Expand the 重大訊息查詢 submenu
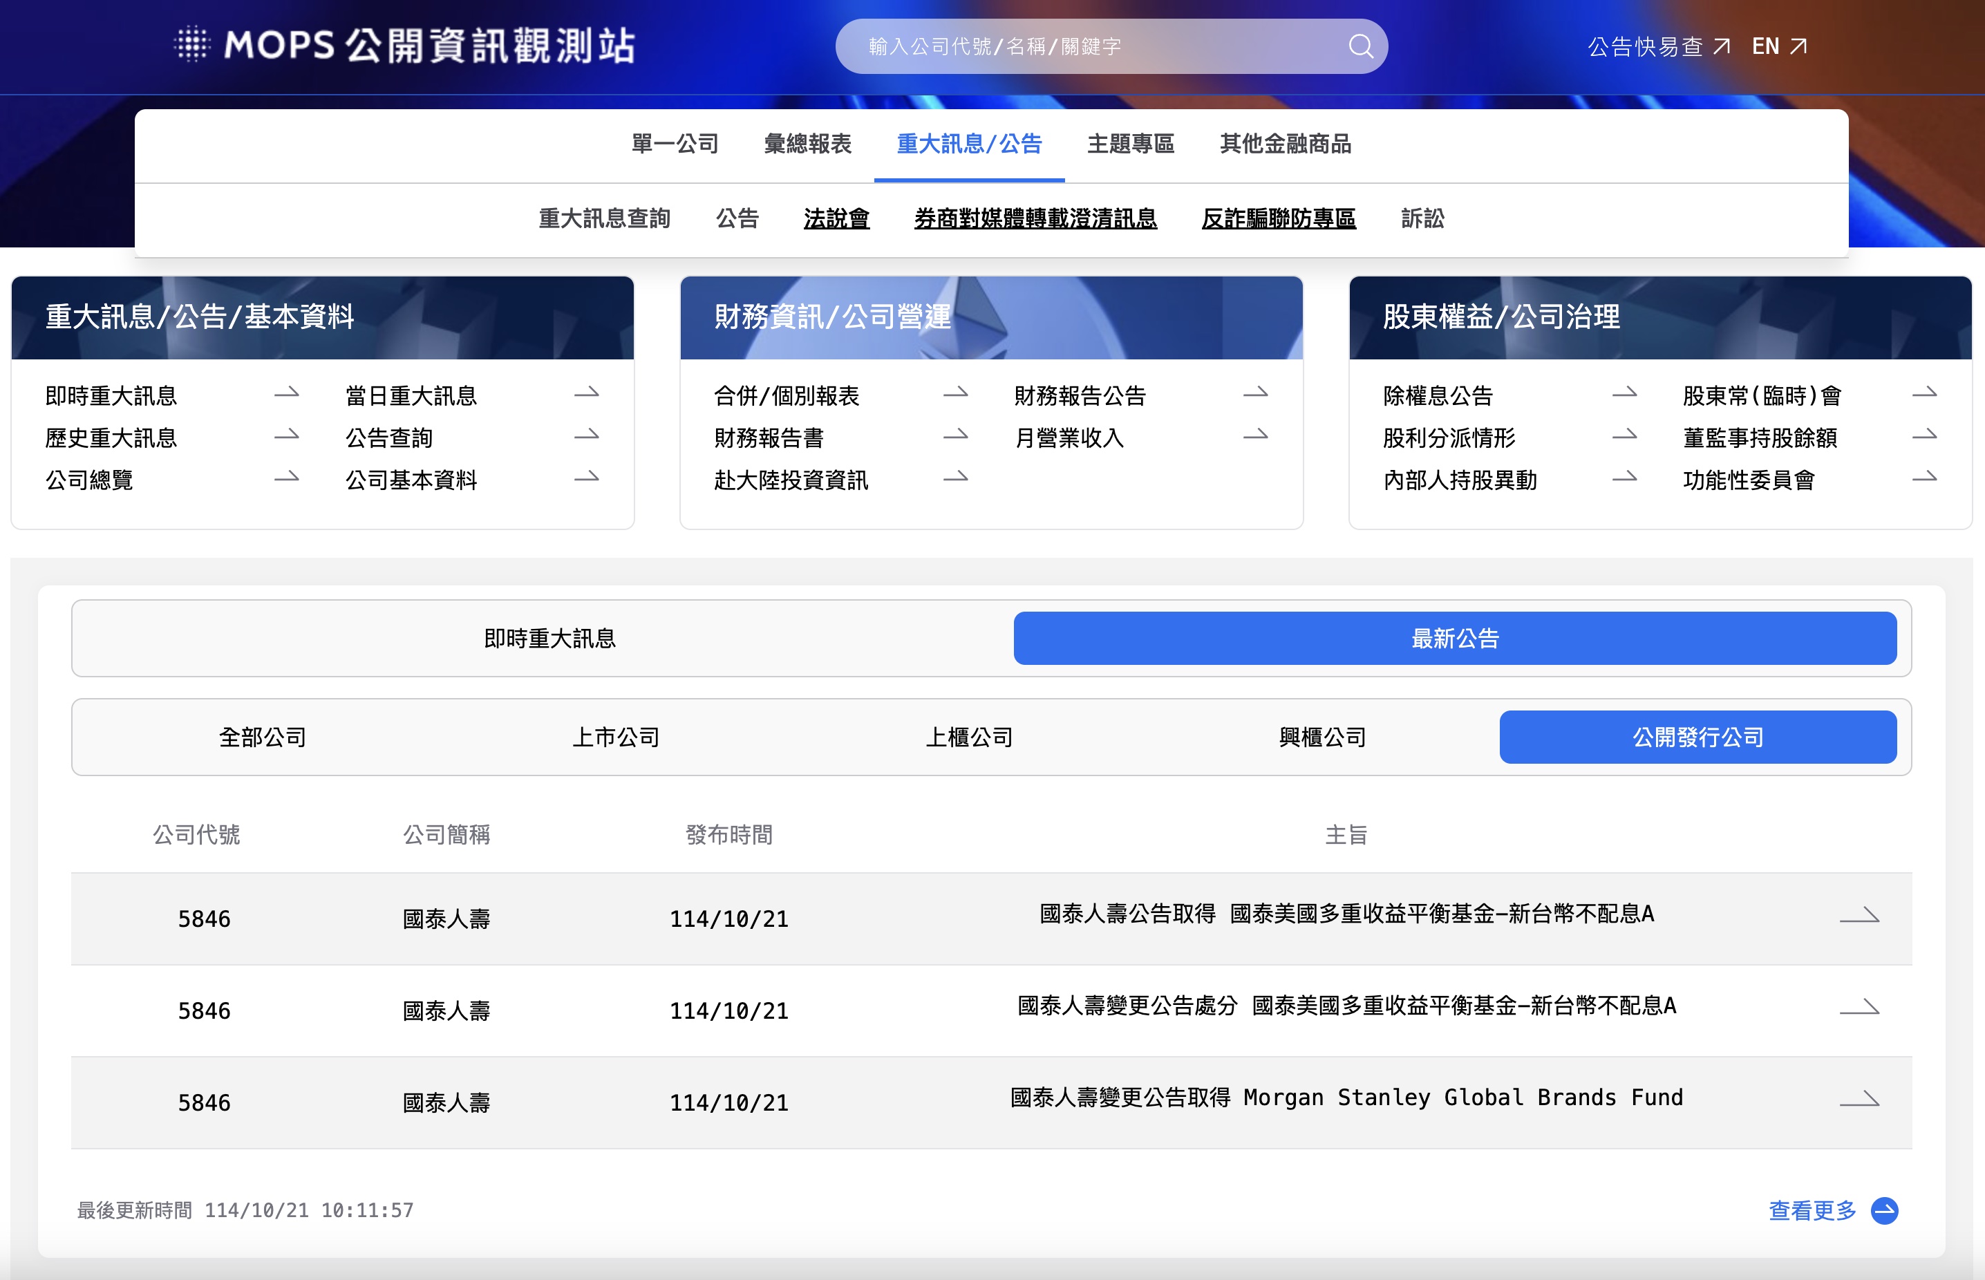 604,218
